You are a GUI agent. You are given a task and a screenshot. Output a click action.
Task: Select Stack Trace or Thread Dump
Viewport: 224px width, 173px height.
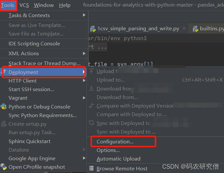(44, 63)
